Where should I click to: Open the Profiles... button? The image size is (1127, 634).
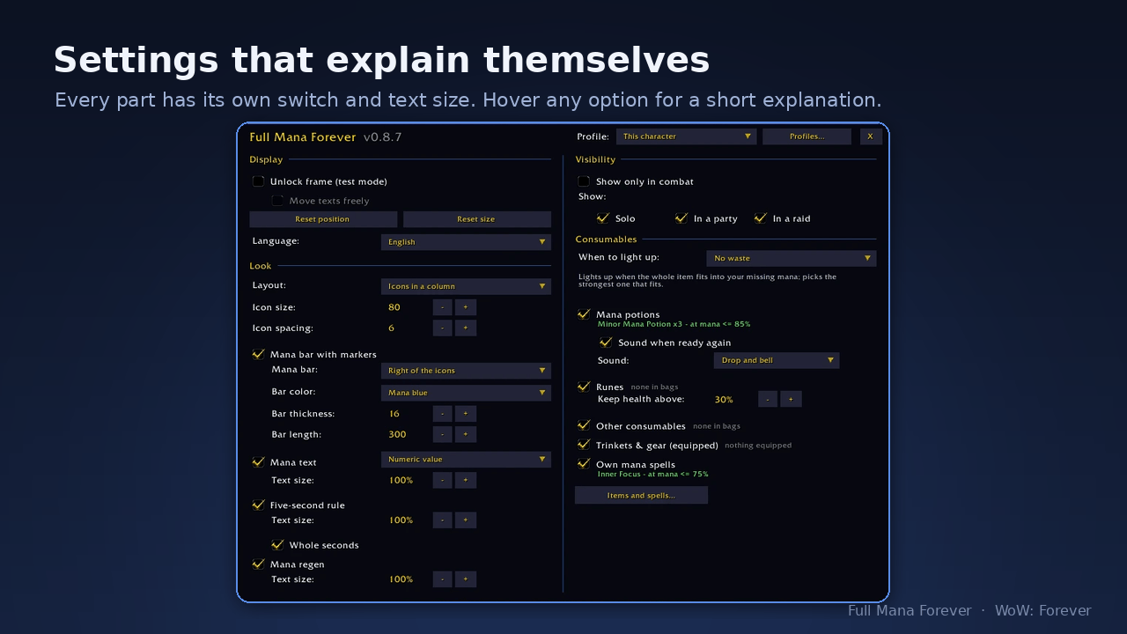[807, 136]
